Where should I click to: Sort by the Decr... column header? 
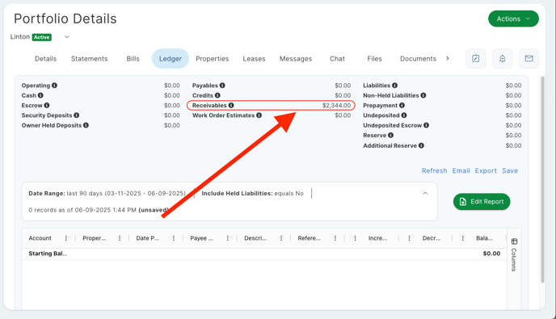432,238
